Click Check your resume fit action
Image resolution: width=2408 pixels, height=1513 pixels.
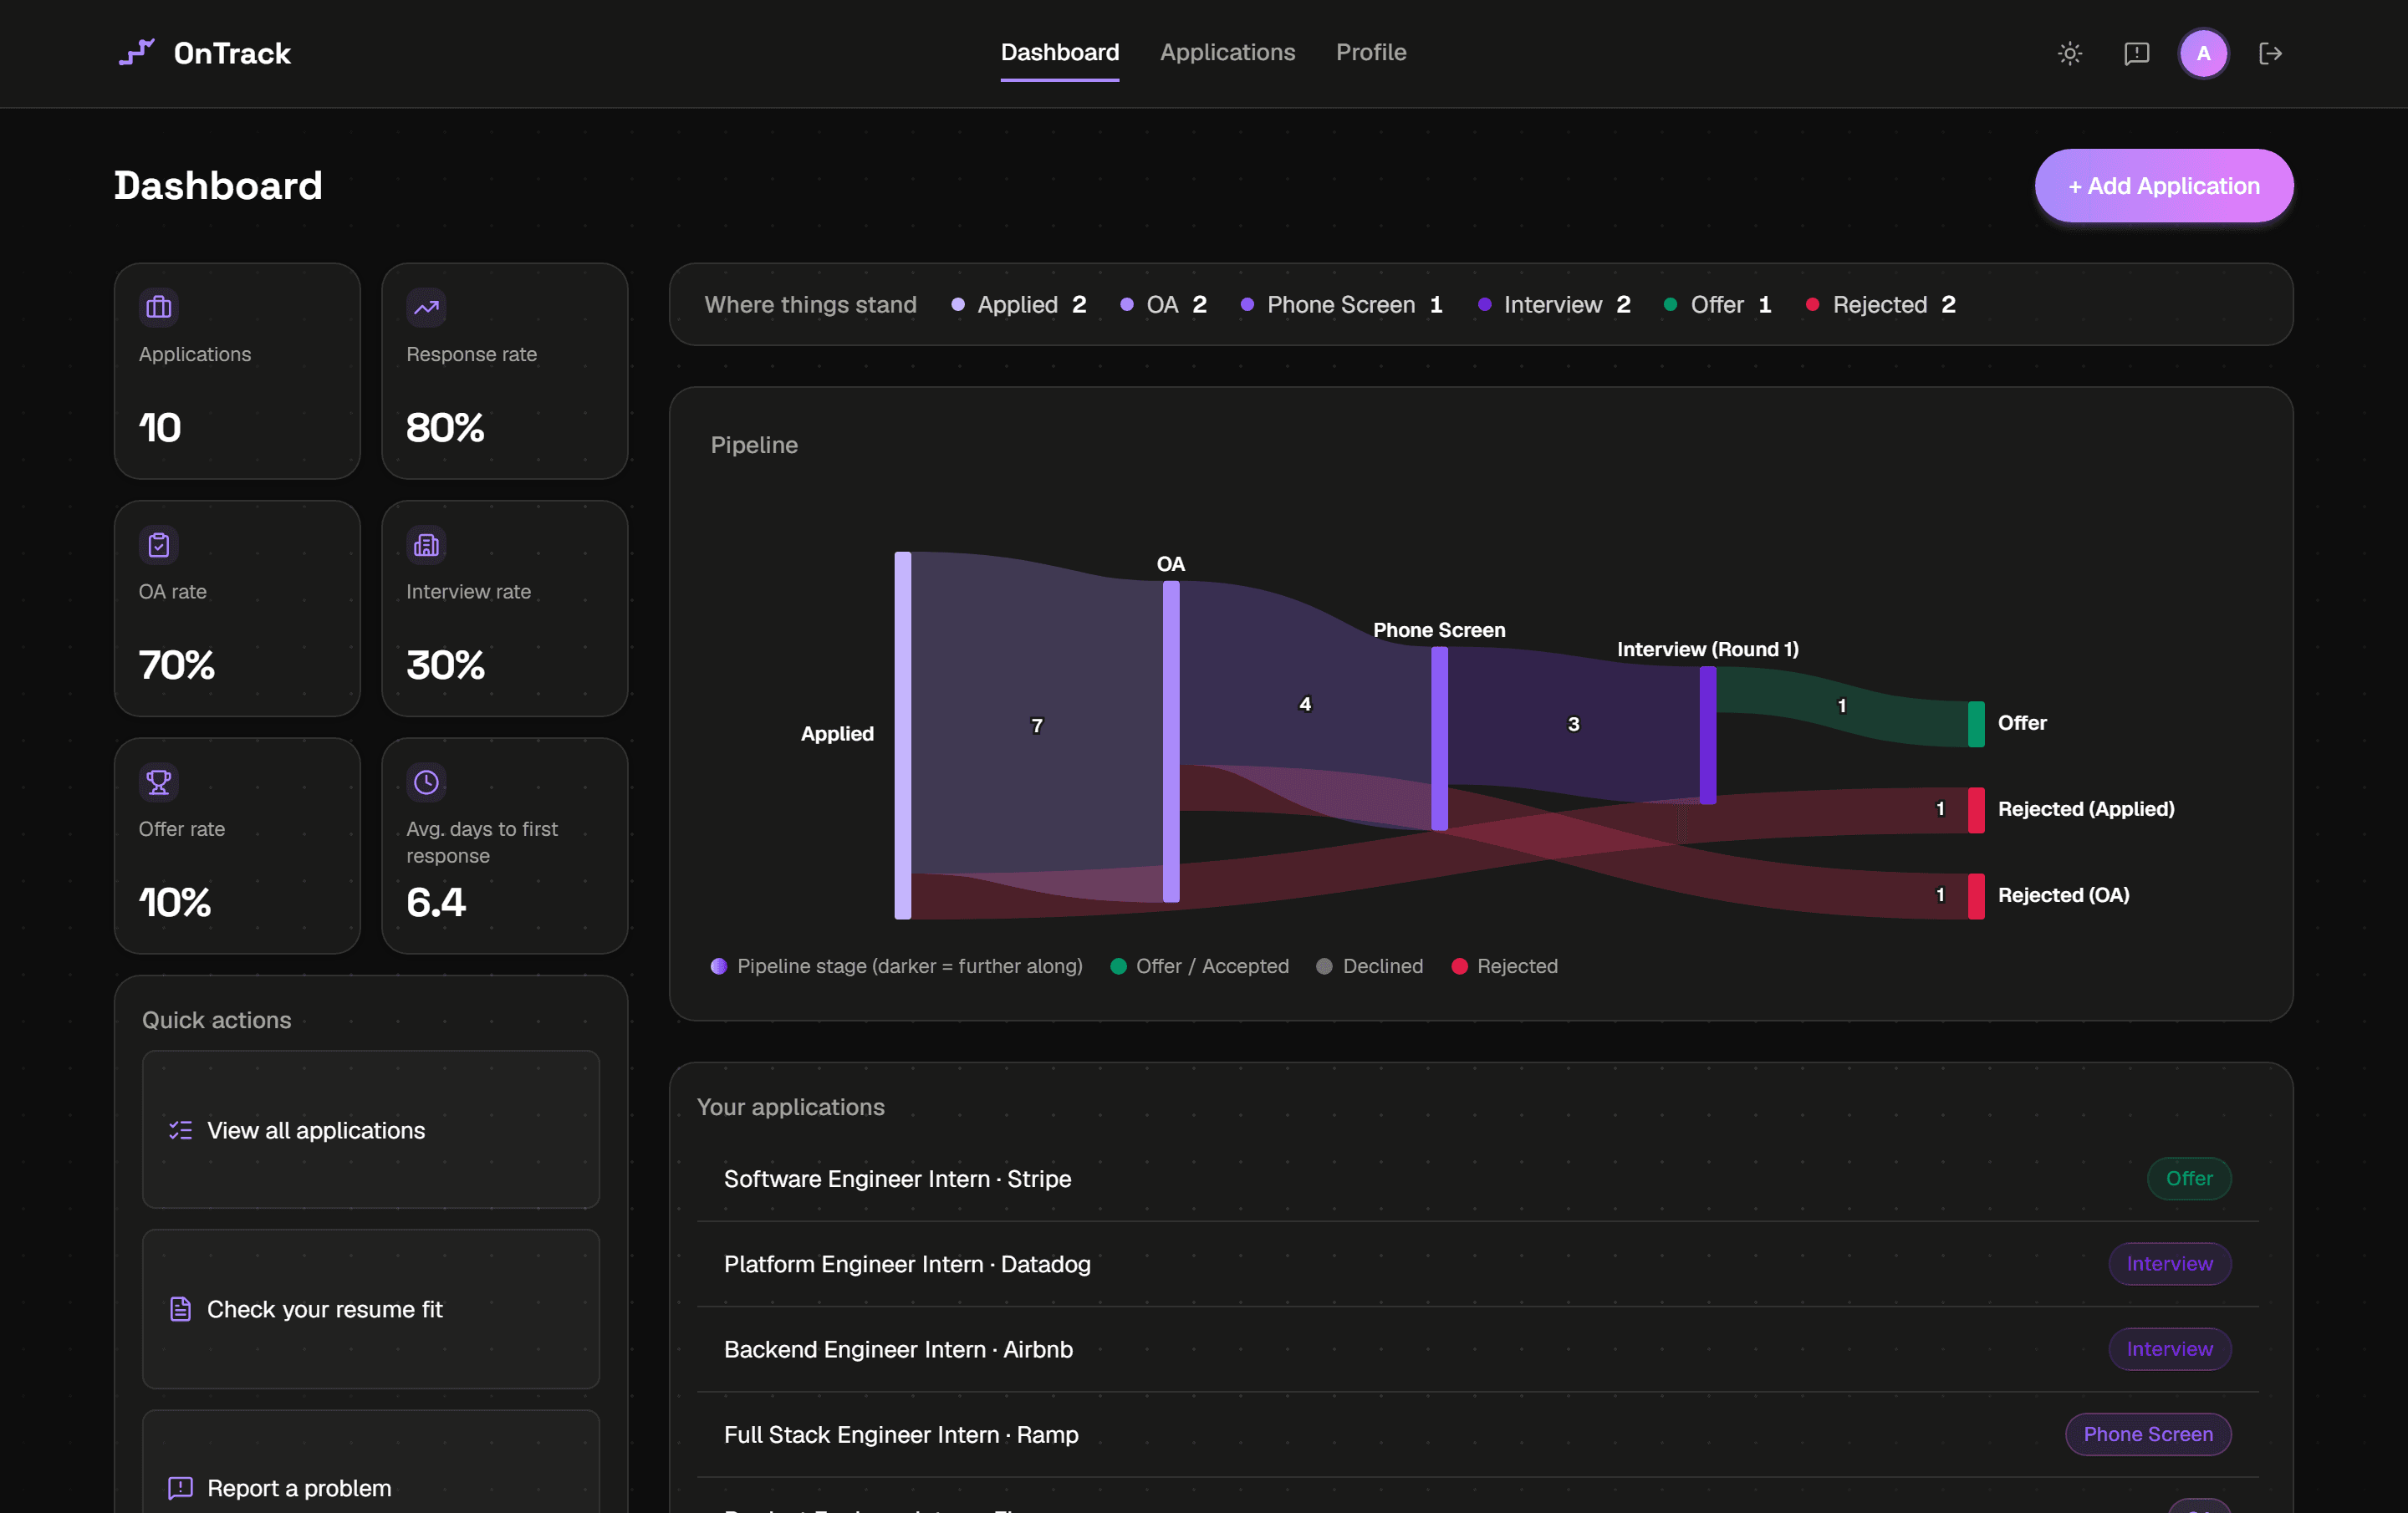point(371,1309)
